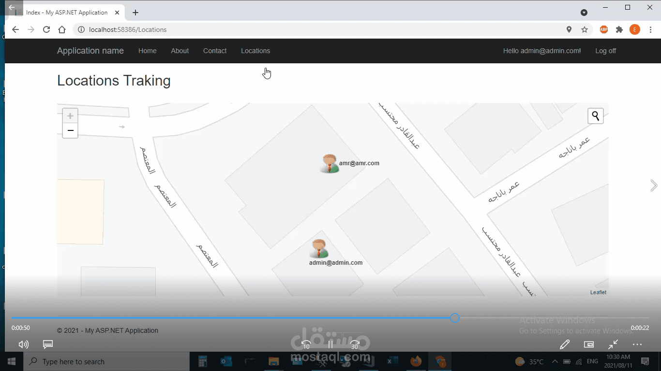Open the Locations nav link
661x371 pixels.
(255, 51)
